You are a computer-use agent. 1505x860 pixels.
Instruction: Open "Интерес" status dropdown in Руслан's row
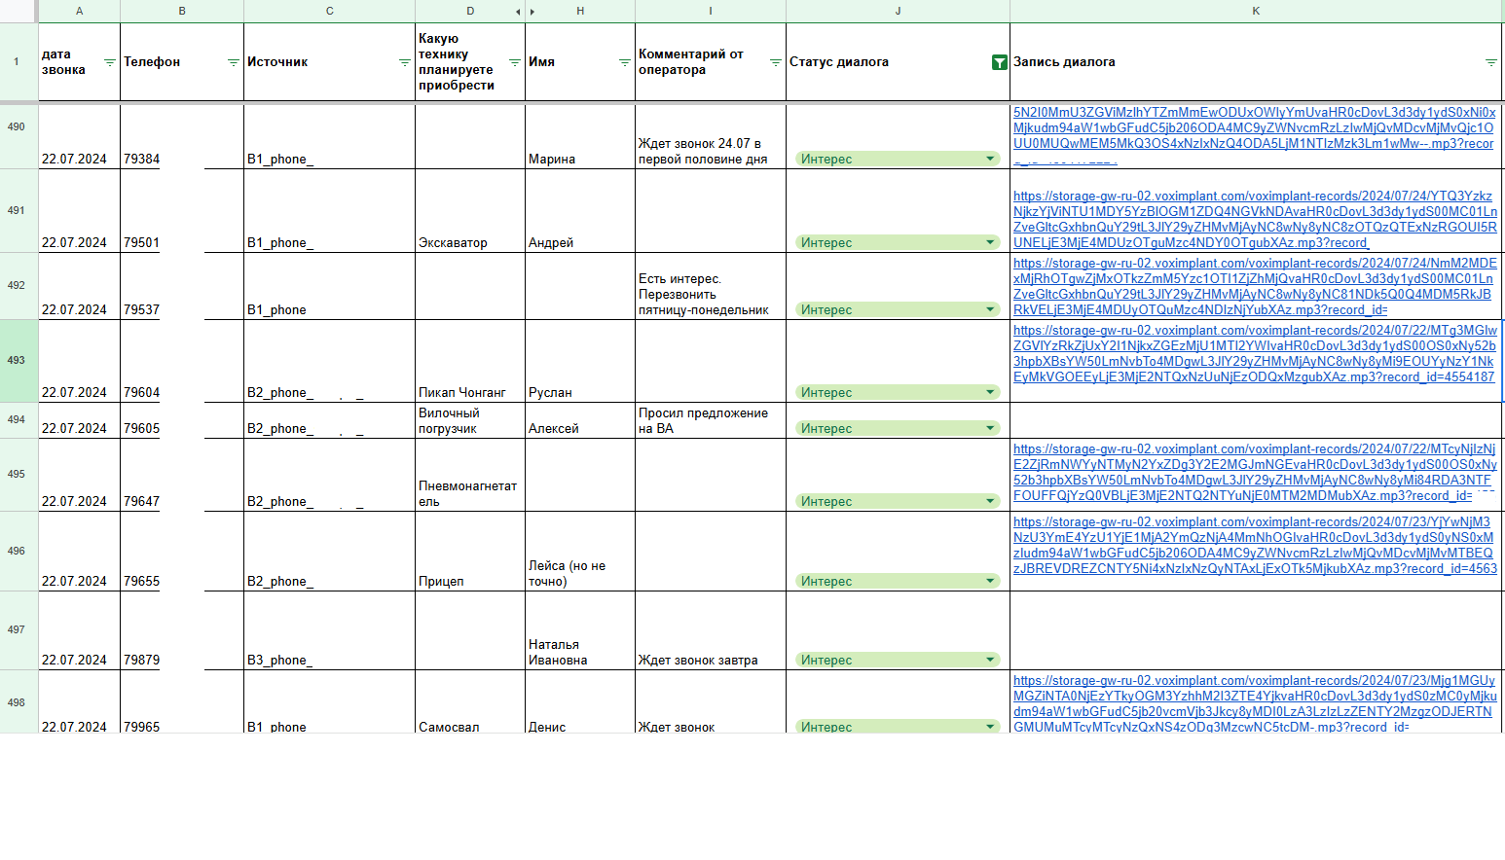pyautogui.click(x=990, y=392)
